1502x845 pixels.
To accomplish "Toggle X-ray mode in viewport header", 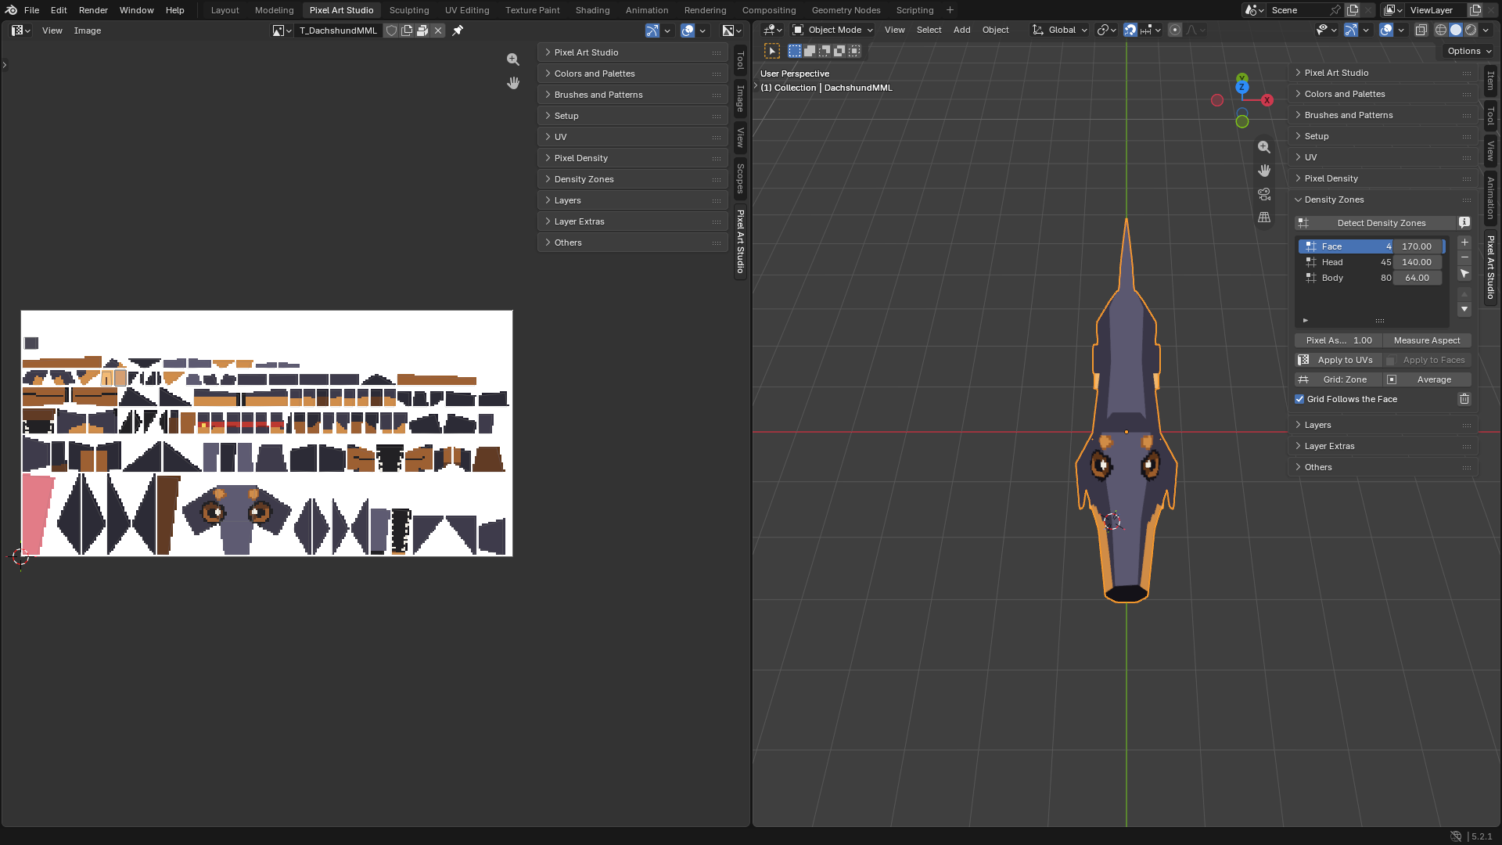I will (1421, 30).
